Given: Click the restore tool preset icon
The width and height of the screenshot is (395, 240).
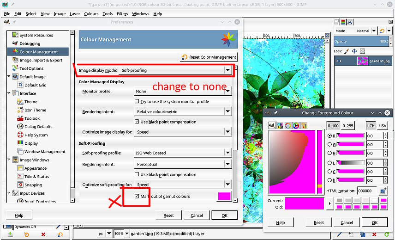Looking at the screenshot, I should pos(27,235).
